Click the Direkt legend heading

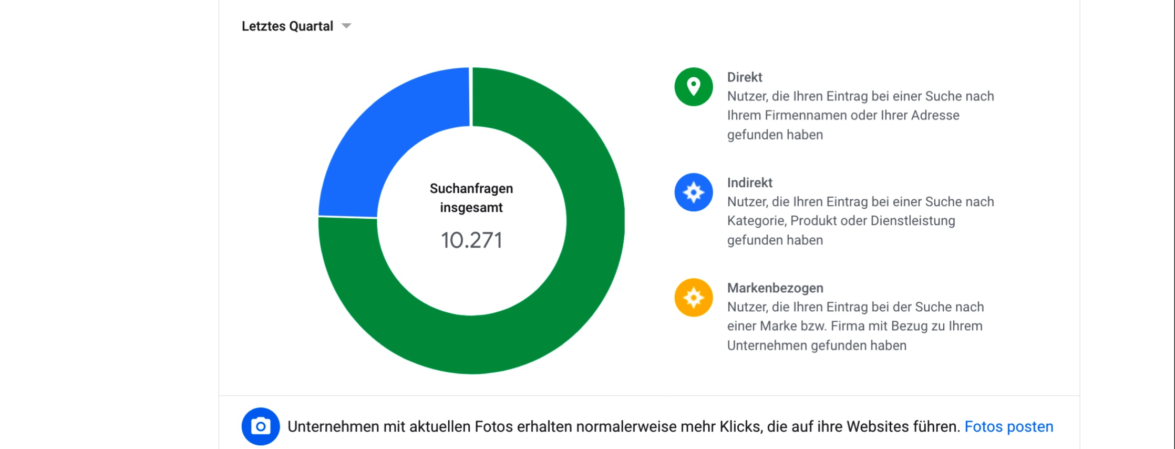click(x=744, y=77)
